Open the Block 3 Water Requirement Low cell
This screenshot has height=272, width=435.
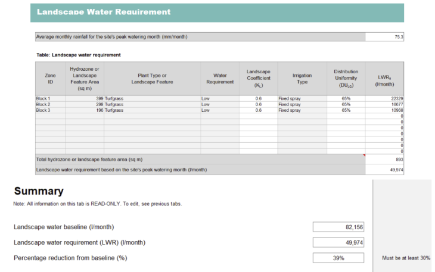(x=219, y=110)
